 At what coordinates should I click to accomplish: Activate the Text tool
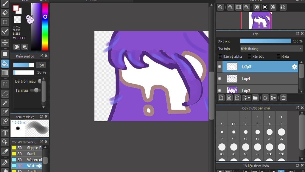[5, 133]
